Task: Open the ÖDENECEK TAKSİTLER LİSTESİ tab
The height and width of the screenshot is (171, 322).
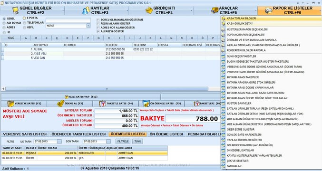Action: 78,134
